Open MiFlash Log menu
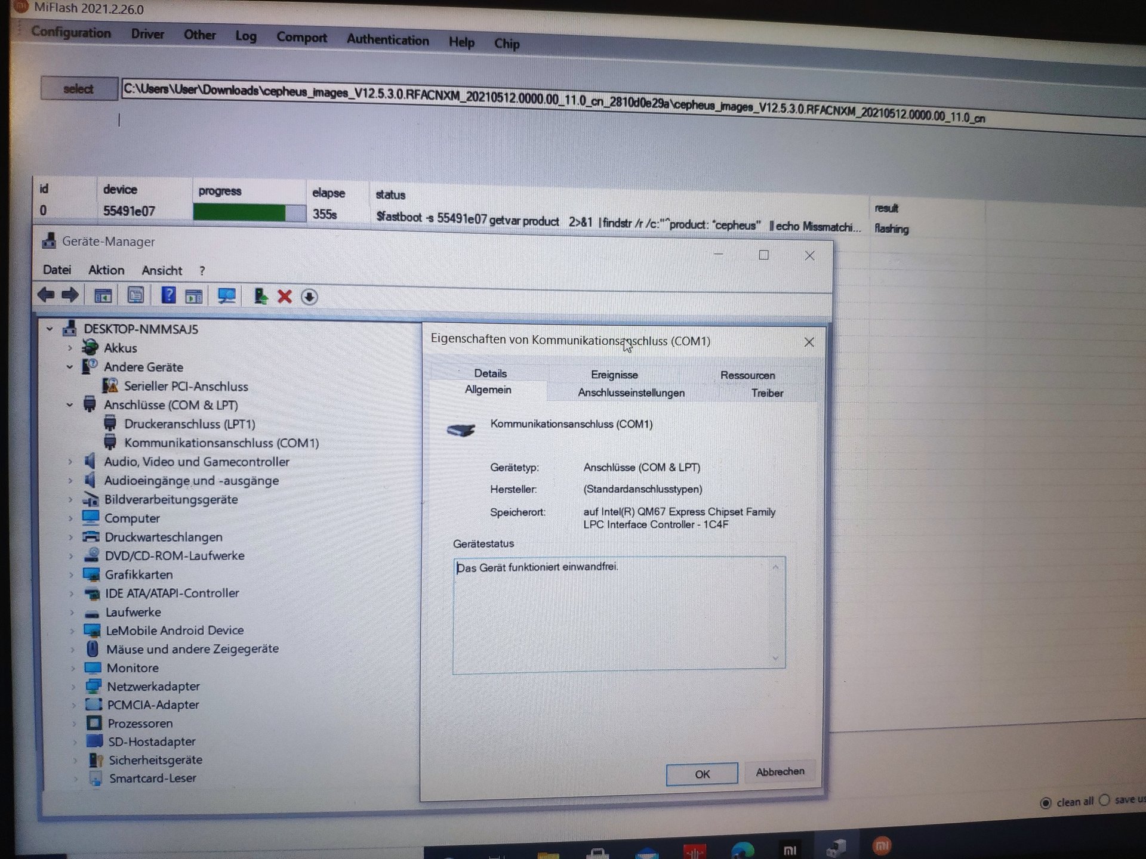The width and height of the screenshot is (1146, 859). (x=246, y=36)
